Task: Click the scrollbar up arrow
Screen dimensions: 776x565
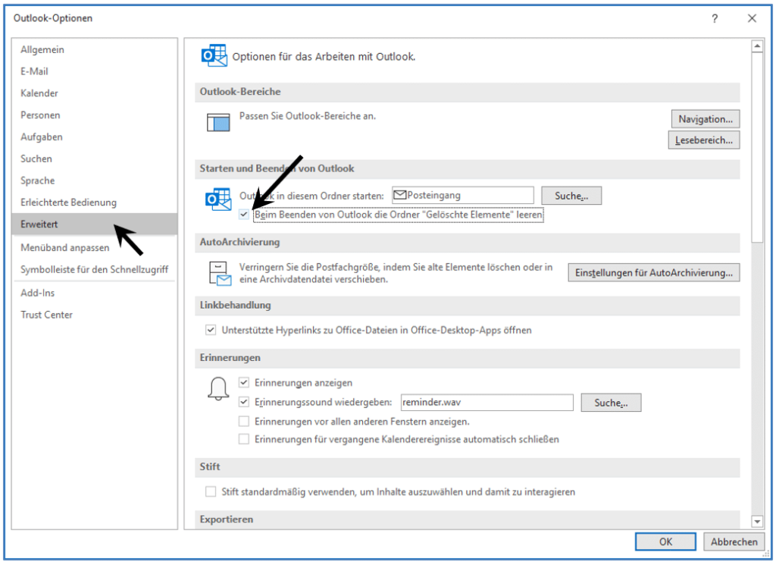Action: (757, 46)
